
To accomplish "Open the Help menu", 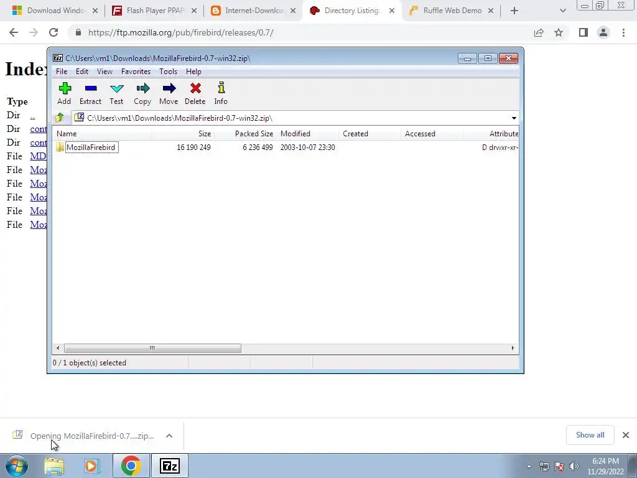I will click(x=193, y=72).
